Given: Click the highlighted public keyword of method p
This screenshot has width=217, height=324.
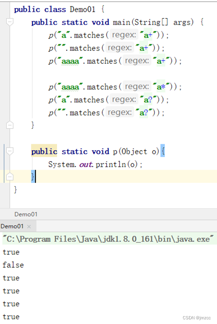Looking at the screenshot, I should point(44,151).
